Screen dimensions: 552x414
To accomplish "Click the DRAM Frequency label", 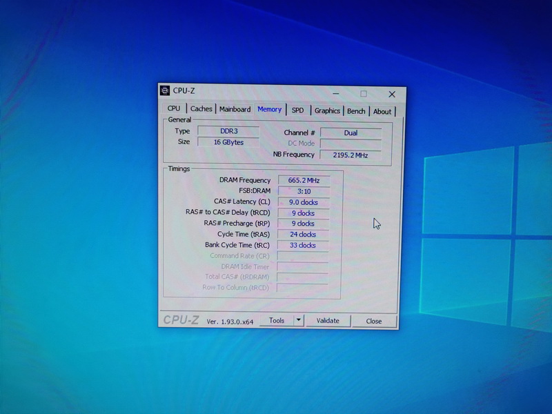I will 245,180.
